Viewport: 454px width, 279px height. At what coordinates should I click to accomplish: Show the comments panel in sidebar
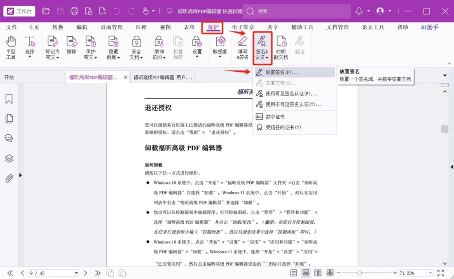(x=9, y=138)
